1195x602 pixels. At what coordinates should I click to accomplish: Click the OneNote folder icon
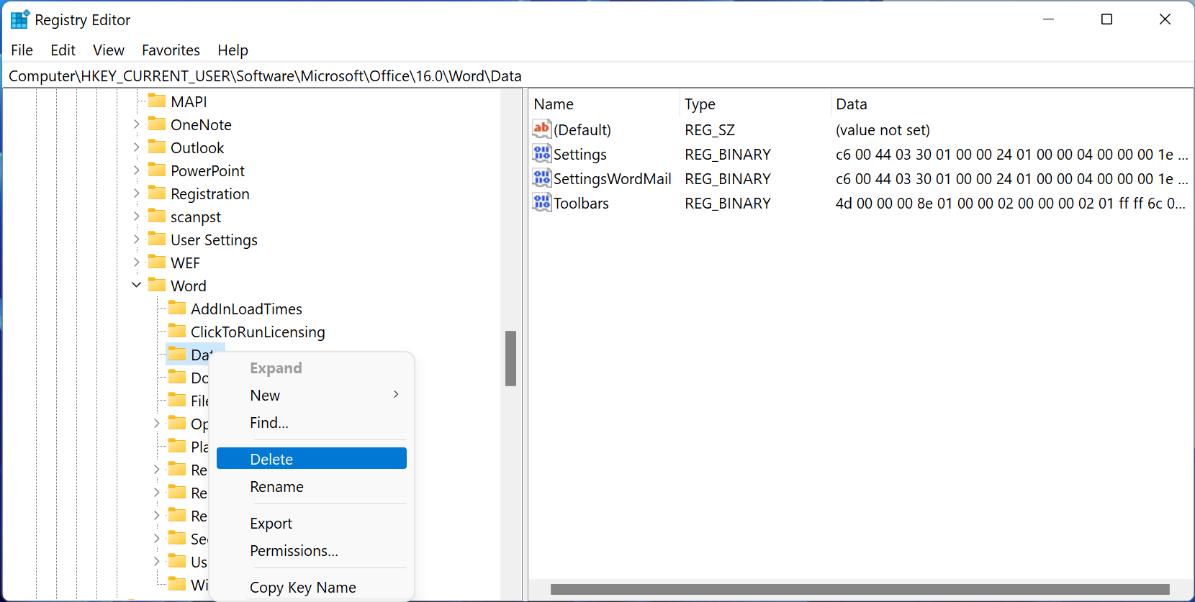click(157, 124)
